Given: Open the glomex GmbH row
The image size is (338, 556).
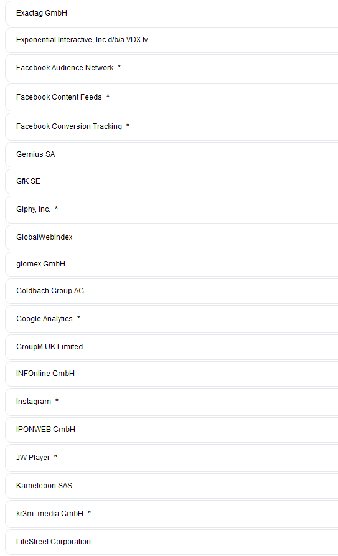Looking at the screenshot, I should tap(172, 264).
